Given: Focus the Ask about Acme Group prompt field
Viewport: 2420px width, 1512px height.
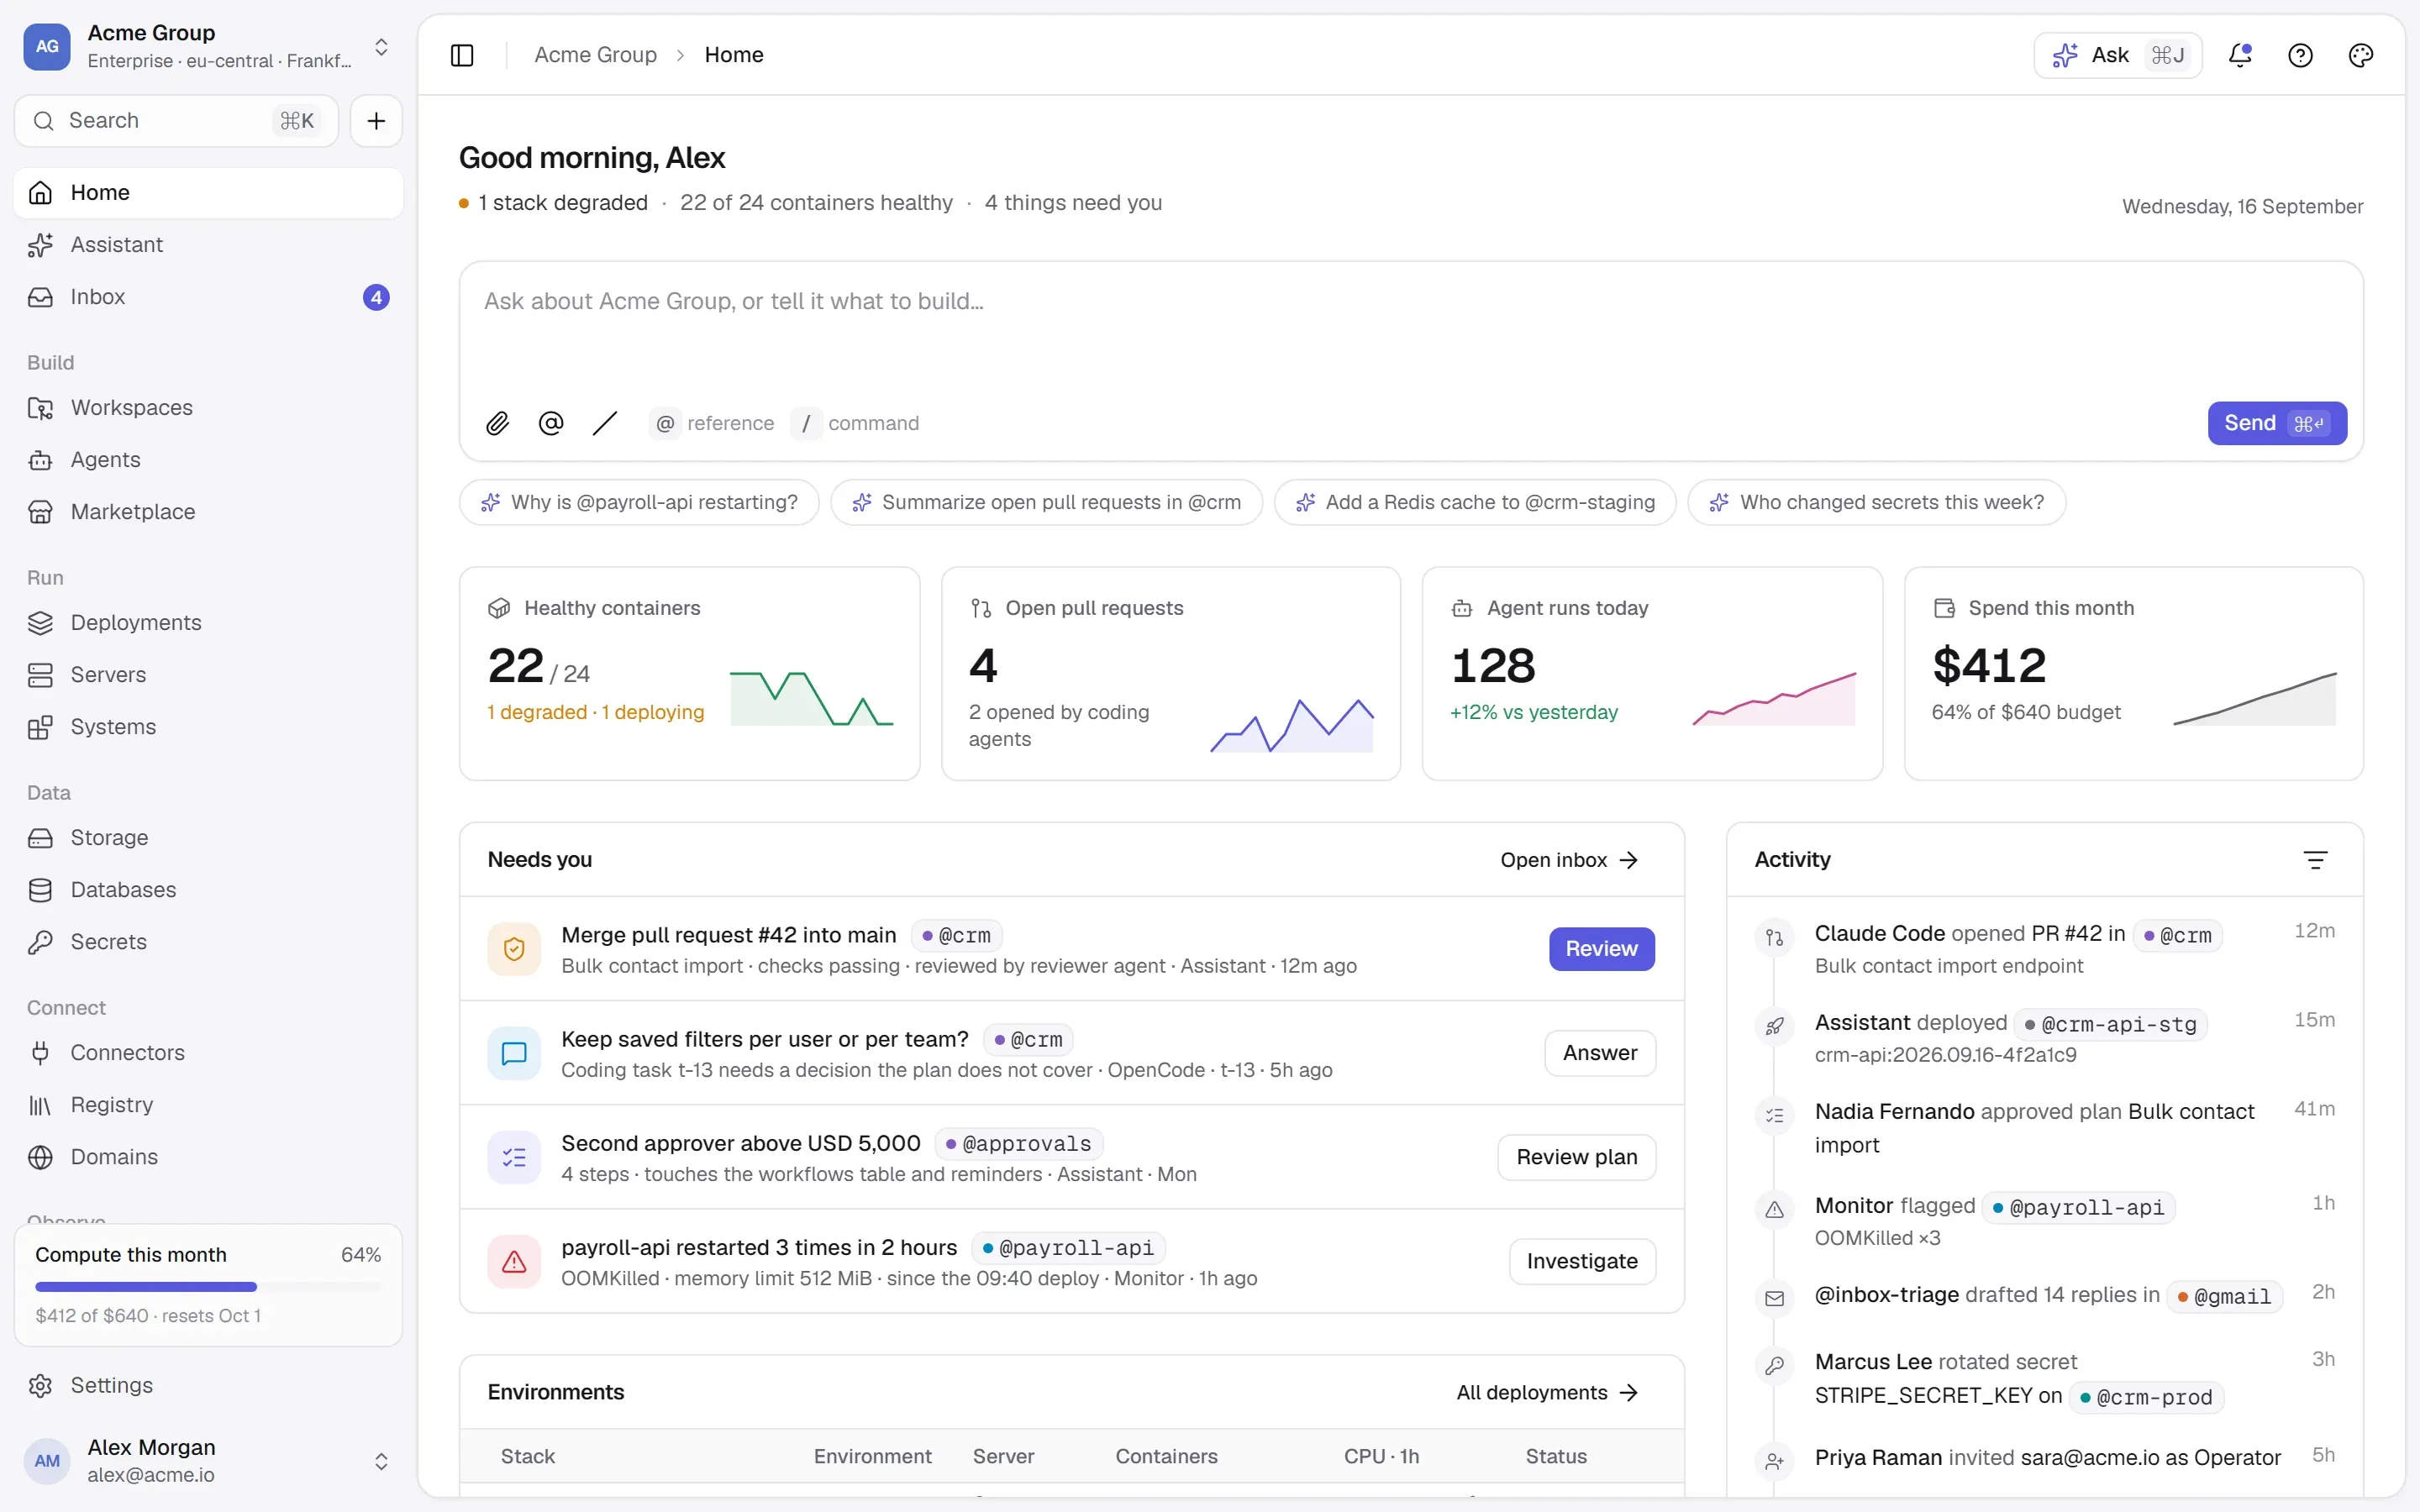Looking at the screenshot, I should coord(1410,330).
